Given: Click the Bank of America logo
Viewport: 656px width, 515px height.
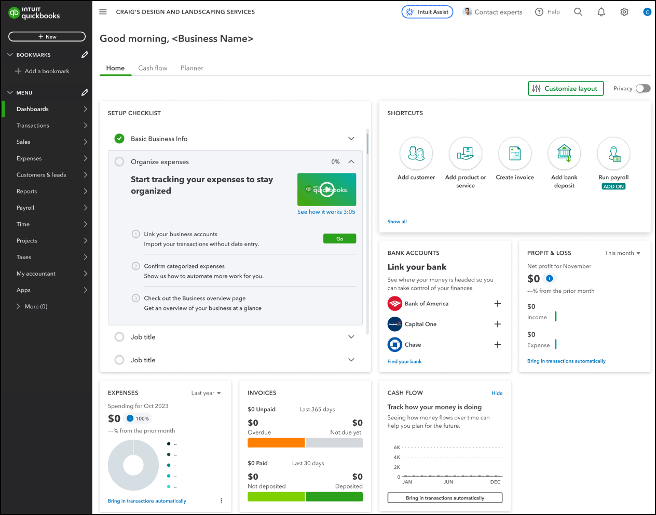Looking at the screenshot, I should 395,304.
